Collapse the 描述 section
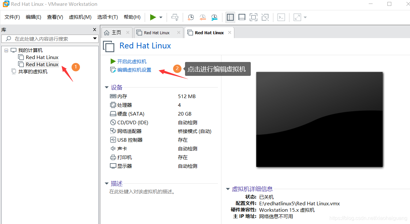The height and width of the screenshot is (224, 410). (107, 184)
